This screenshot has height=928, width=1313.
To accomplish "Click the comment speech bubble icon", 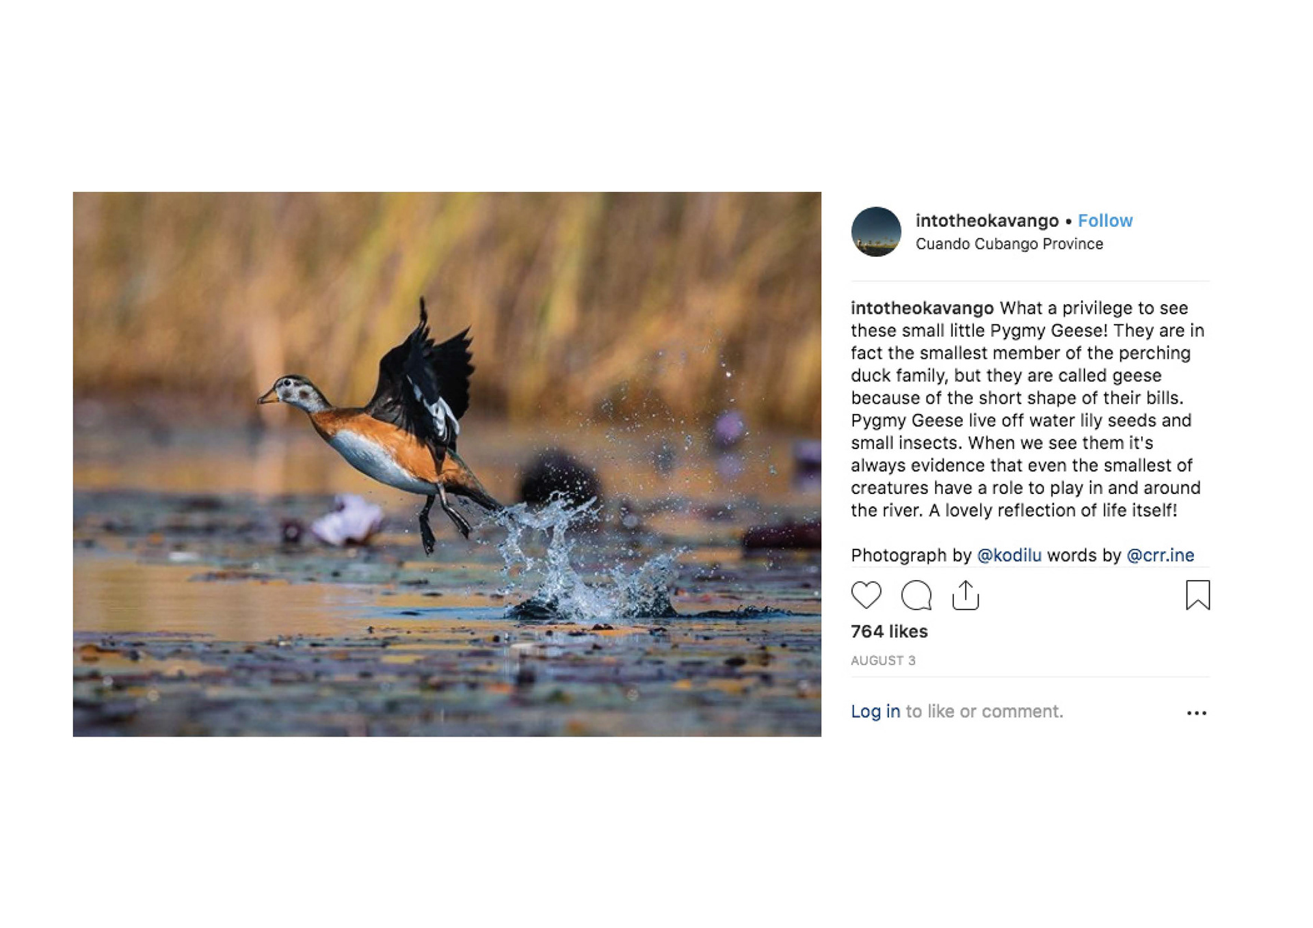I will tap(916, 595).
